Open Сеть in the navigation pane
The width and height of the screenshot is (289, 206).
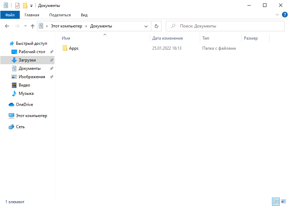click(20, 127)
